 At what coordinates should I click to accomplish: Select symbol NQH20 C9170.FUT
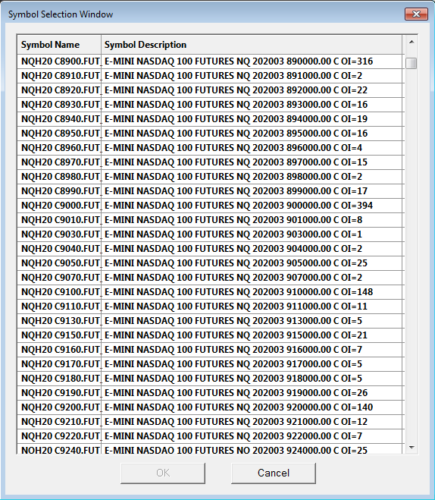click(x=59, y=364)
